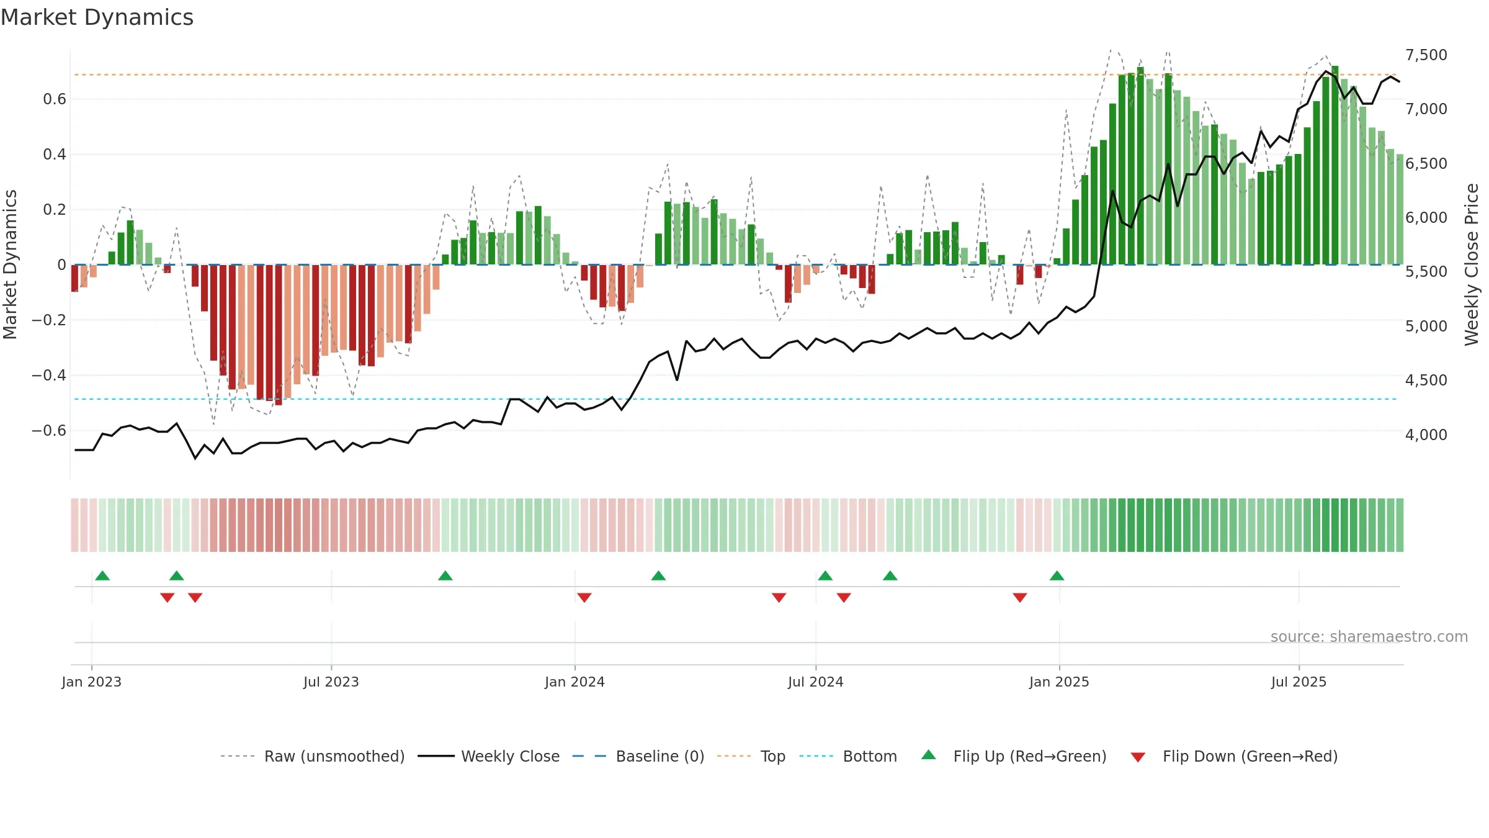The width and height of the screenshot is (1489, 838).
Task: Click the flip-down marker just after Jan 2024
Action: click(584, 597)
